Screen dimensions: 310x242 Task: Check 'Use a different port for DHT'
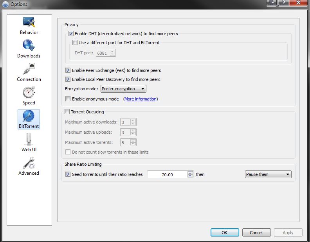click(x=75, y=43)
